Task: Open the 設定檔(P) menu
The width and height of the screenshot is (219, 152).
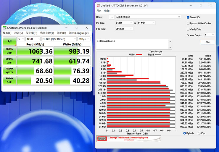Action: coord(32,33)
